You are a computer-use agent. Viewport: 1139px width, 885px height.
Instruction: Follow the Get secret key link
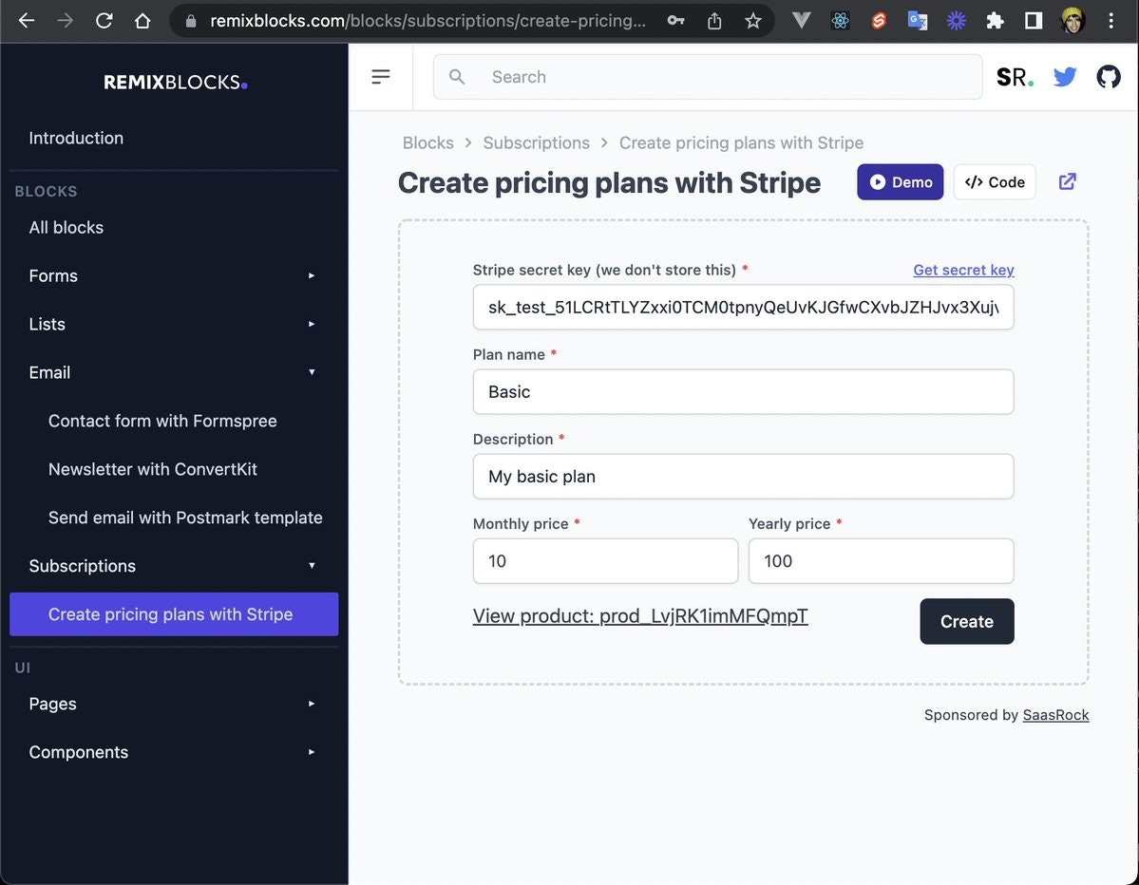(963, 270)
